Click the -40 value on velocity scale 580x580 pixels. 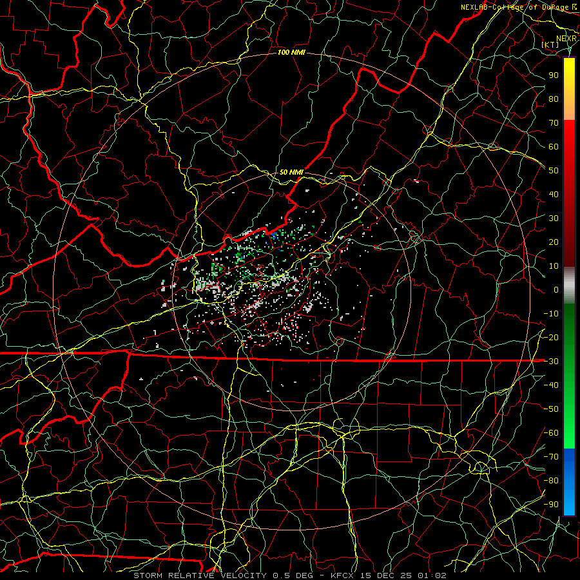(551, 385)
